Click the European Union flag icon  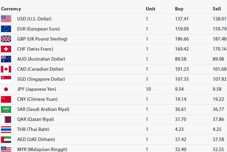pyautogui.click(x=6, y=29)
